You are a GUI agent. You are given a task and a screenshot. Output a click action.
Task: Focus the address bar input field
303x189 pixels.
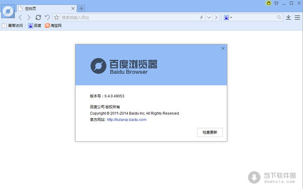click(129, 18)
